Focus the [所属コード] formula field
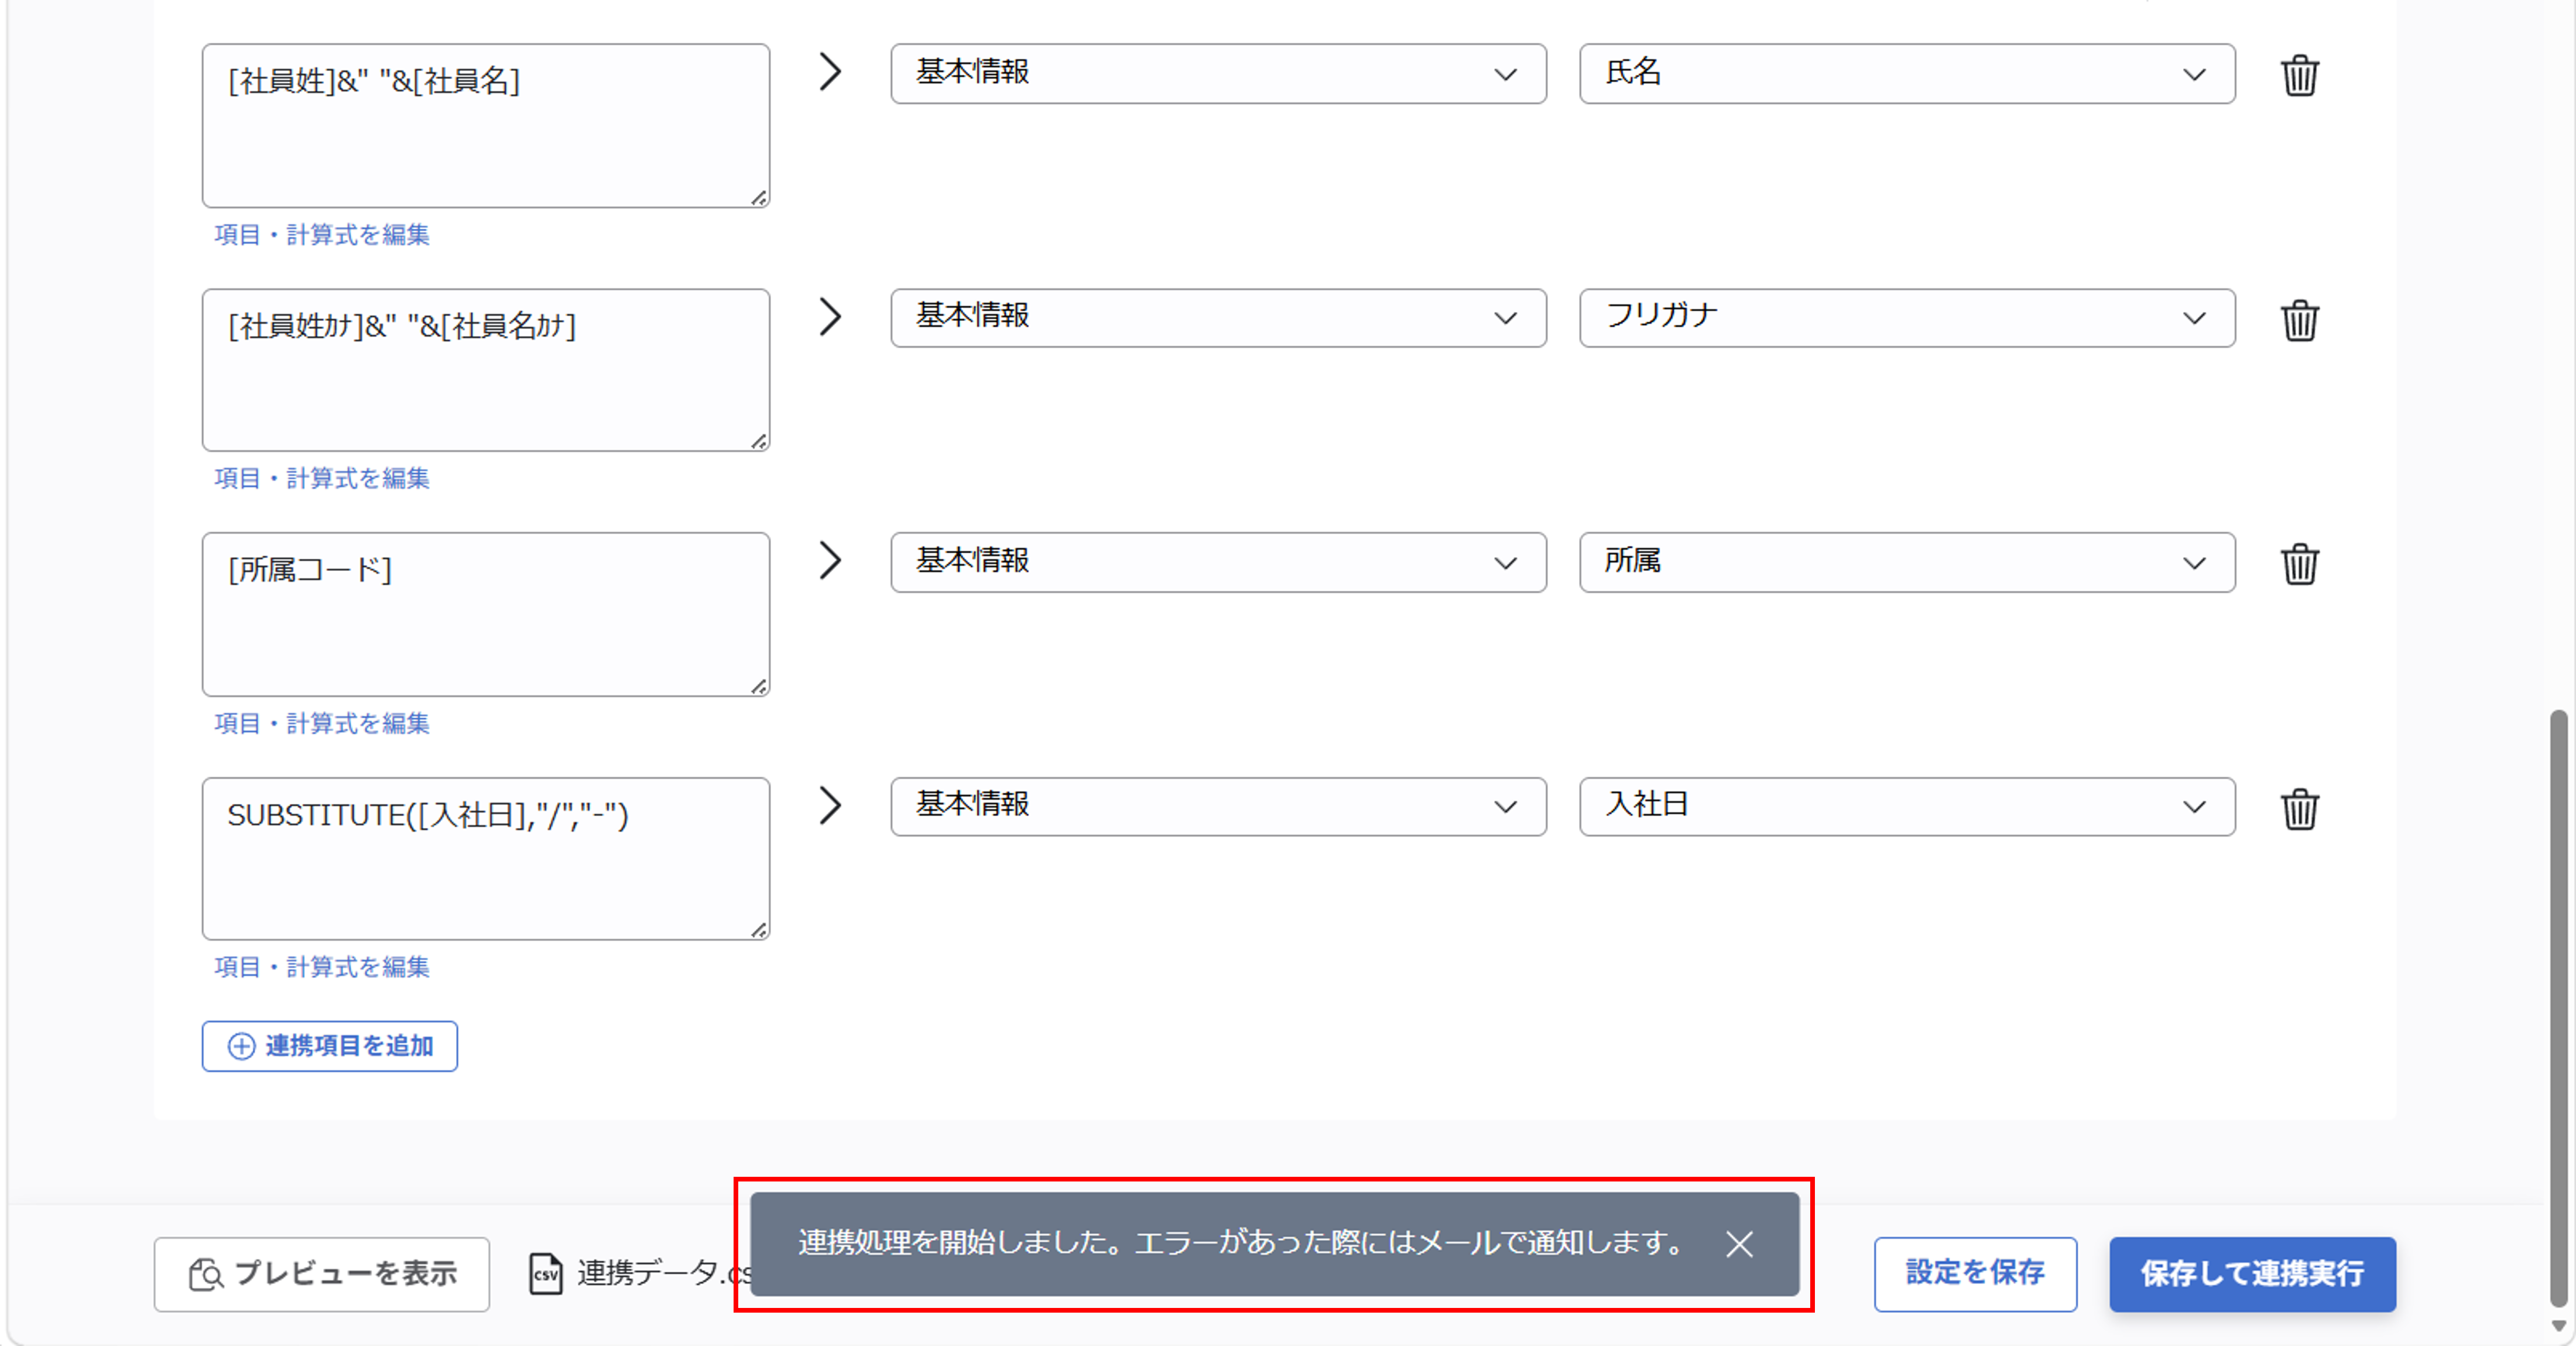This screenshot has height=1346, width=2576. (486, 614)
